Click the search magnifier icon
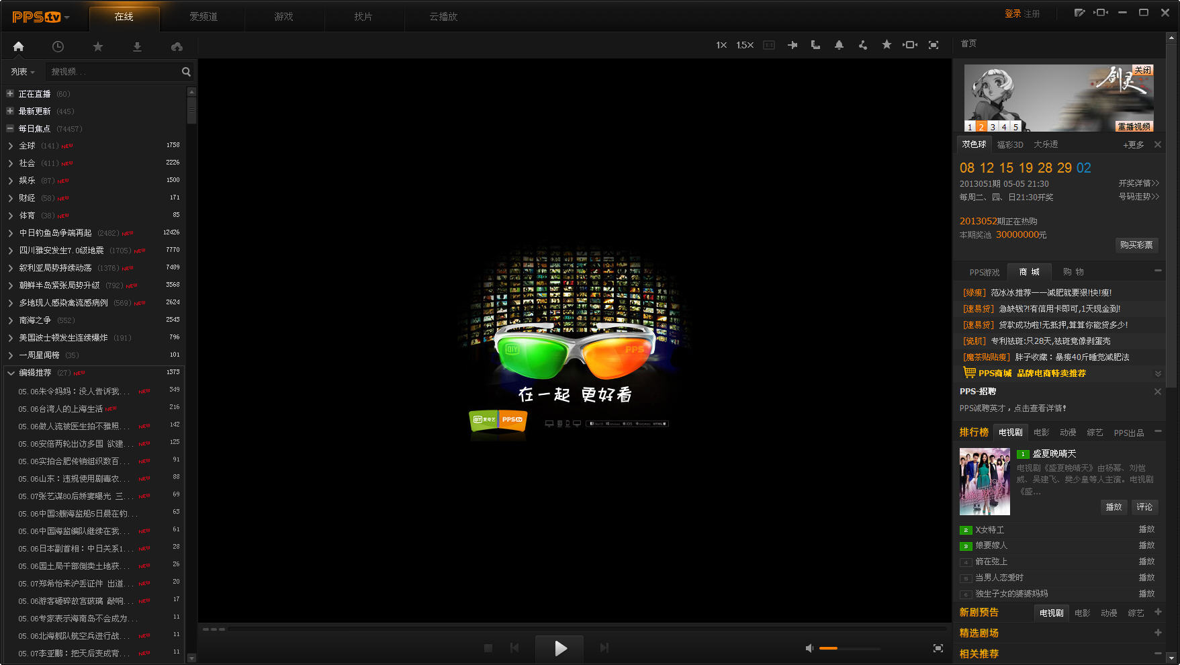The image size is (1180, 665). point(186,72)
